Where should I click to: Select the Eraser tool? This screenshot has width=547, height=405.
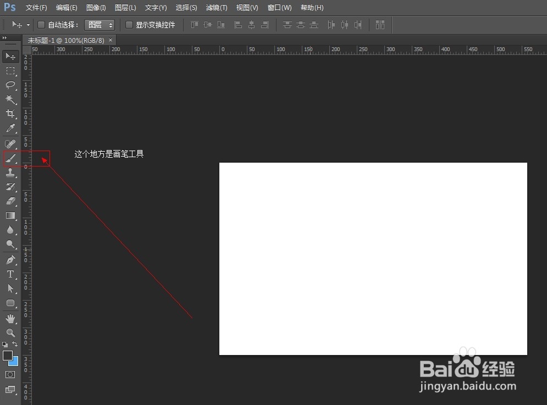[10, 201]
